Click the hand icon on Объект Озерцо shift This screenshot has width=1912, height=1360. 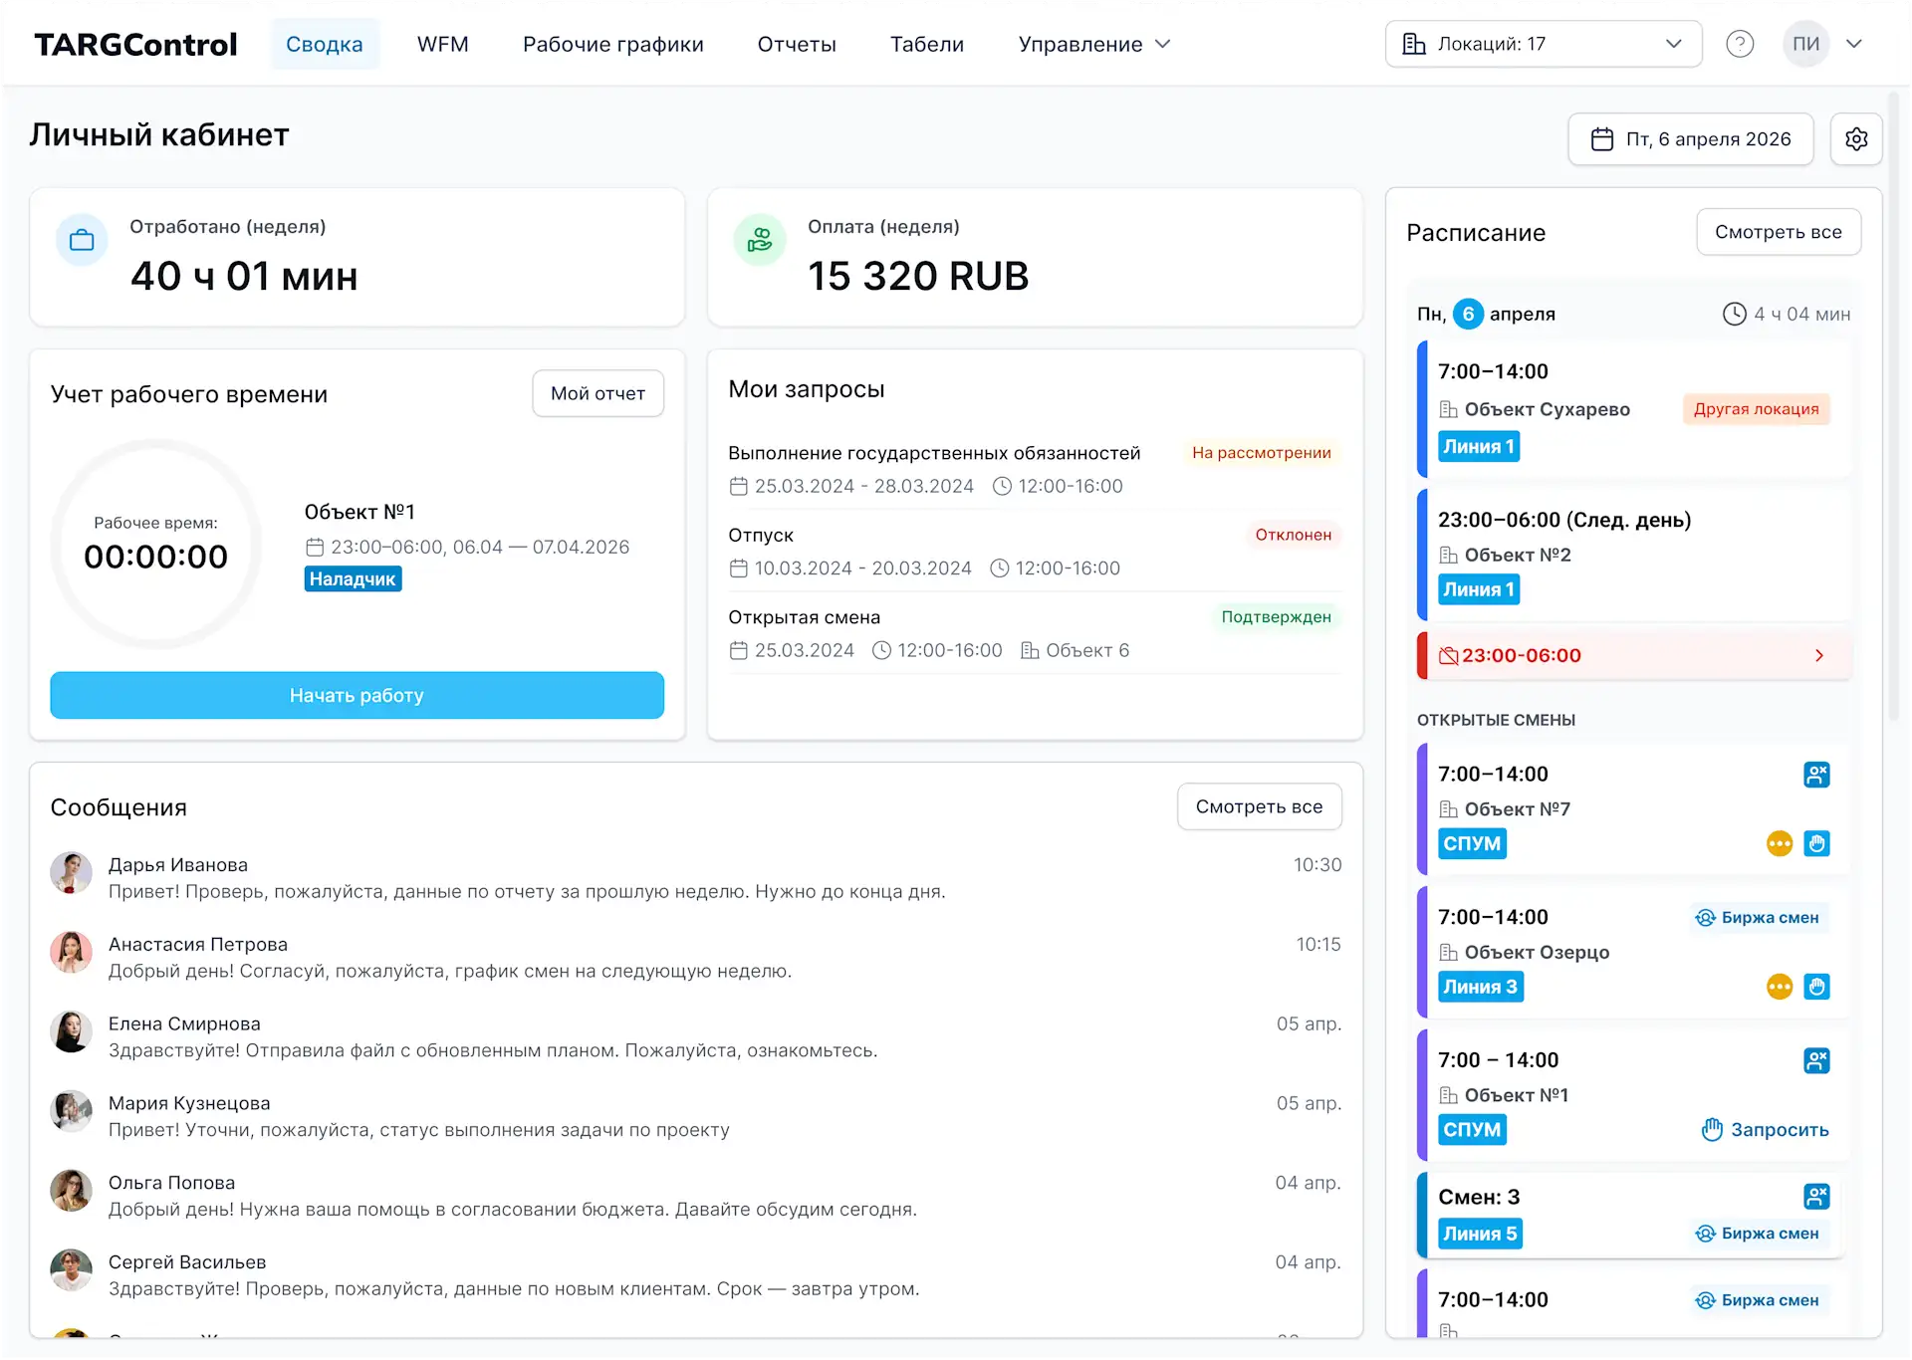(x=1816, y=987)
